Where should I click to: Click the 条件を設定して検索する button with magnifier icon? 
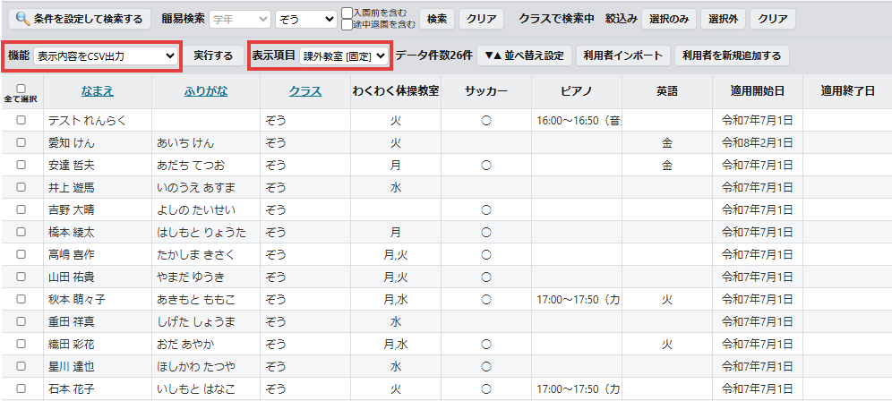tap(78, 19)
